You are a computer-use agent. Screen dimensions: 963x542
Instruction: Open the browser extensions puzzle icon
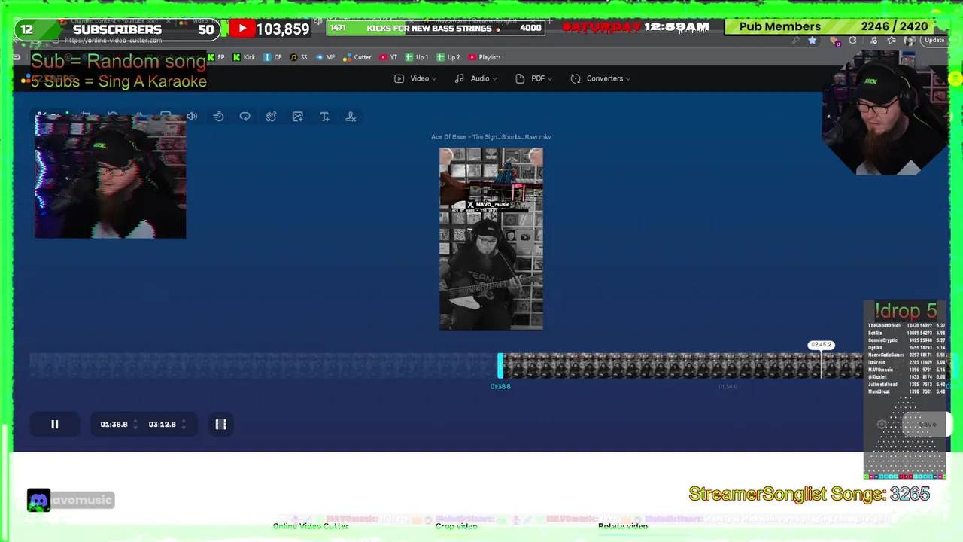852,41
